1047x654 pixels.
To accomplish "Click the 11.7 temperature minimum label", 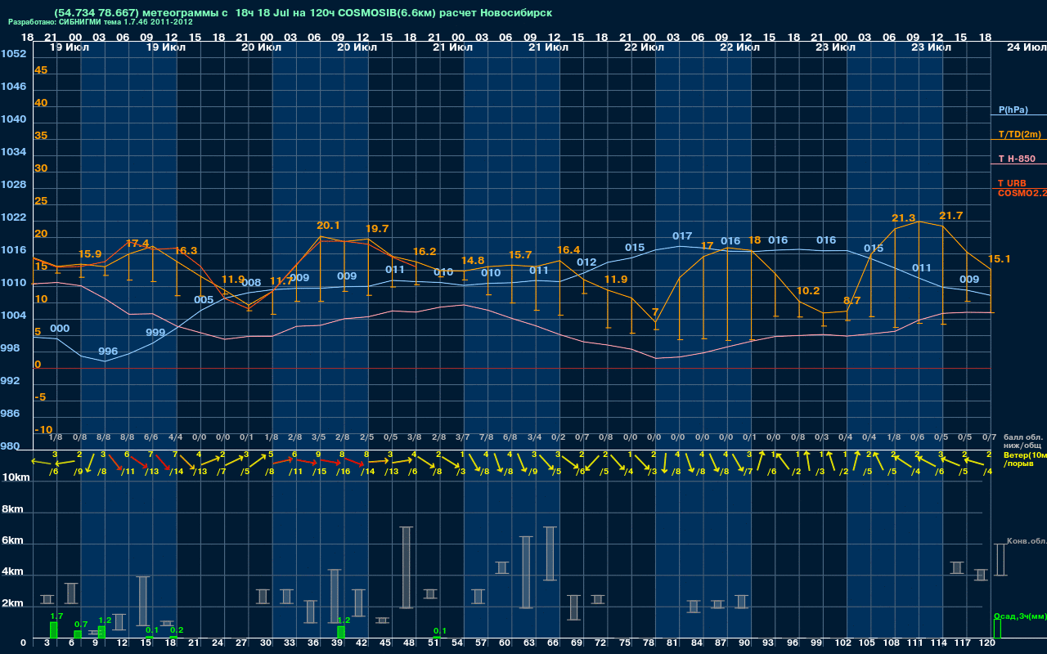I will 281,281.
